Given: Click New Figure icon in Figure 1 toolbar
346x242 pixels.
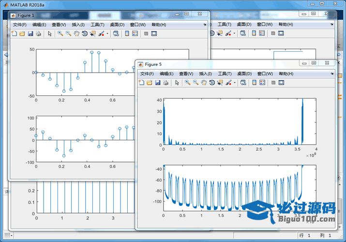Looking at the screenshot, I should (14, 34).
